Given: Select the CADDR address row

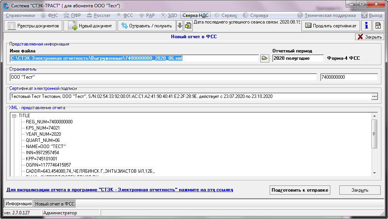Looking at the screenshot, I should tap(90, 171).
